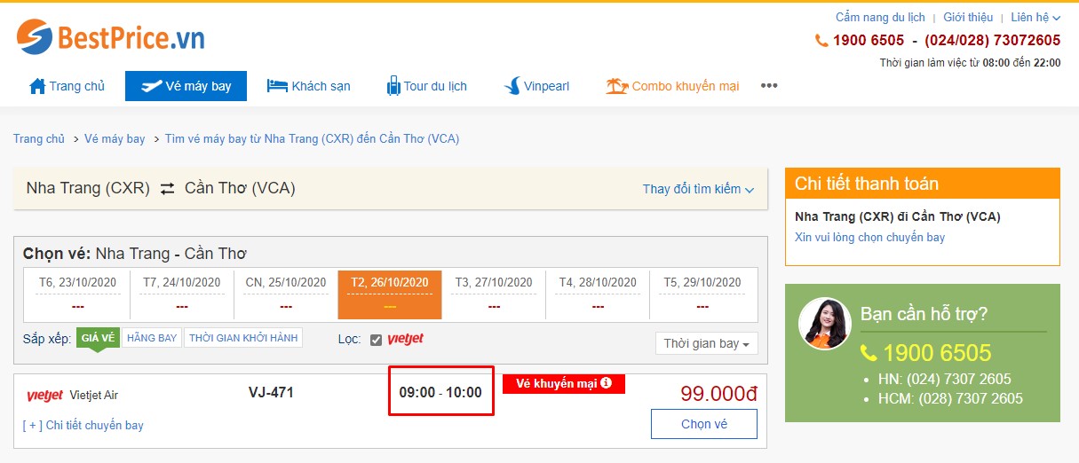The height and width of the screenshot is (463, 1079).
Task: Click the Chi tiết thanh toán header
Action: [922, 184]
